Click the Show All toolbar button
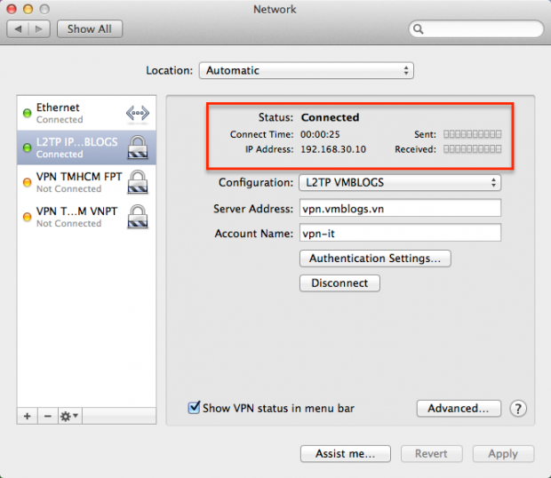 point(90,29)
